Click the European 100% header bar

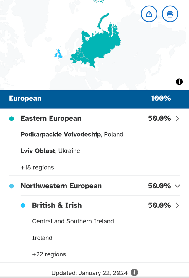pyautogui.click(x=94, y=99)
